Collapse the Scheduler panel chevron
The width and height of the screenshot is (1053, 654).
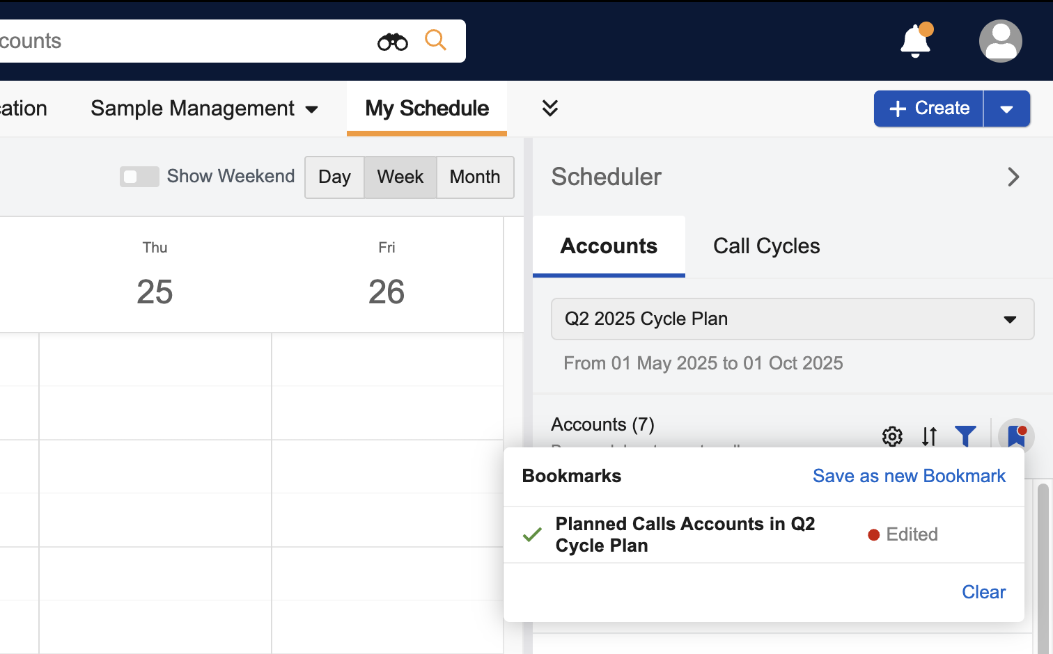tap(1013, 177)
